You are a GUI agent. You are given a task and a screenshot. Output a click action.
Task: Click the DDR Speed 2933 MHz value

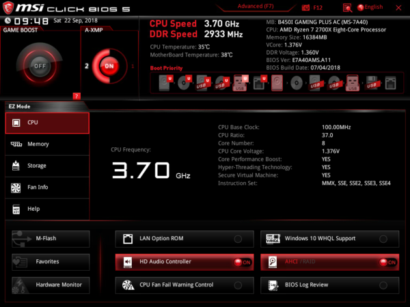pos(223,34)
